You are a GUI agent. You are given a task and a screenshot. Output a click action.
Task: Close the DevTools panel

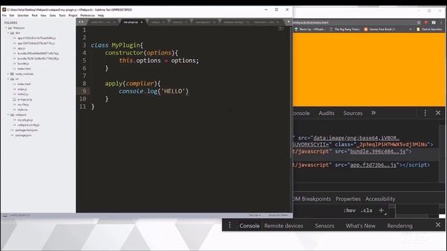pyautogui.click(x=438, y=113)
